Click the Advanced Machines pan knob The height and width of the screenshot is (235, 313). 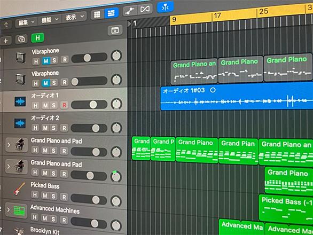(116, 225)
